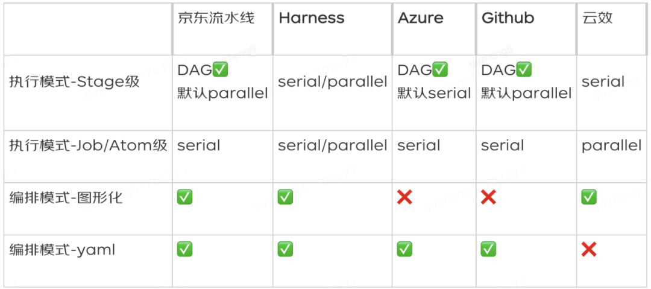
Task: Select the 京东流水线 column header
Action: pos(216,18)
